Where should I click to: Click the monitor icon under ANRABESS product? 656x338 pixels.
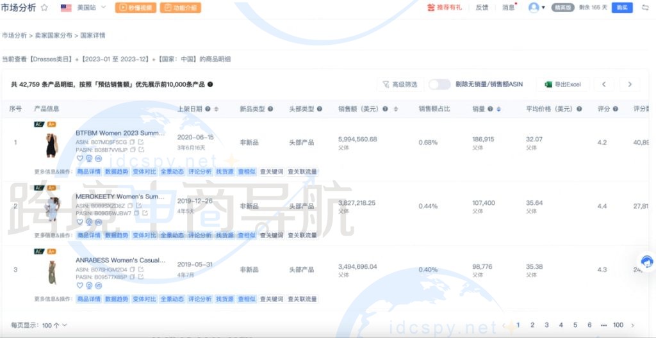89,286
